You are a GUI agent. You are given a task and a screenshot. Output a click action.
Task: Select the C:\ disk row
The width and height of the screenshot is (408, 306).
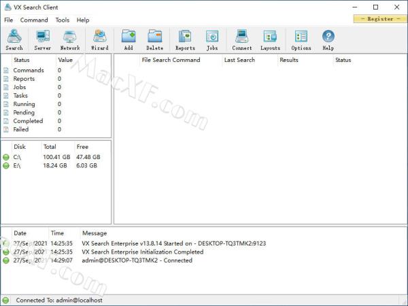coord(56,157)
